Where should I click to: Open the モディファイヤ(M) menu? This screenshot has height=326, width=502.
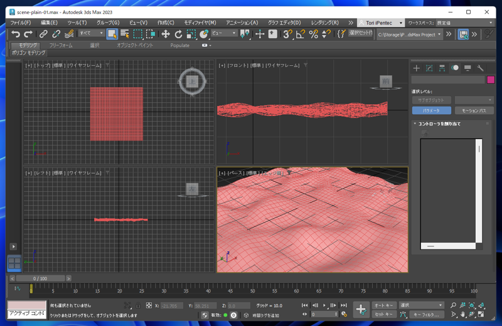pyautogui.click(x=200, y=23)
